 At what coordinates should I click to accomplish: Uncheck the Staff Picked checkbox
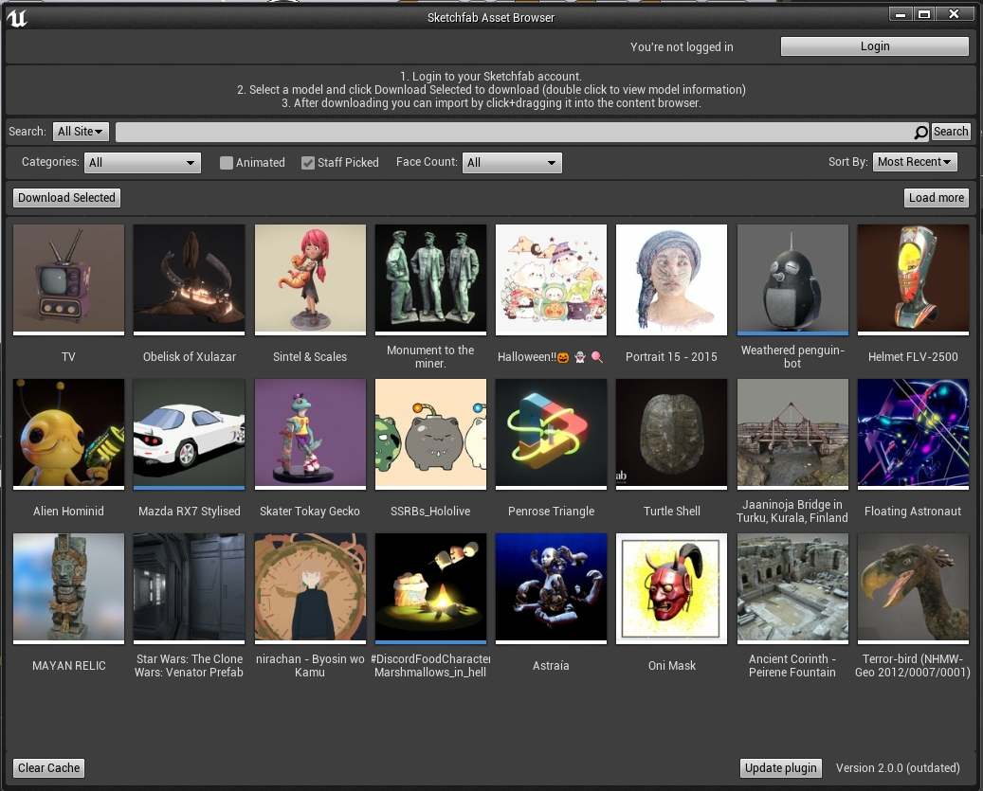click(x=308, y=163)
